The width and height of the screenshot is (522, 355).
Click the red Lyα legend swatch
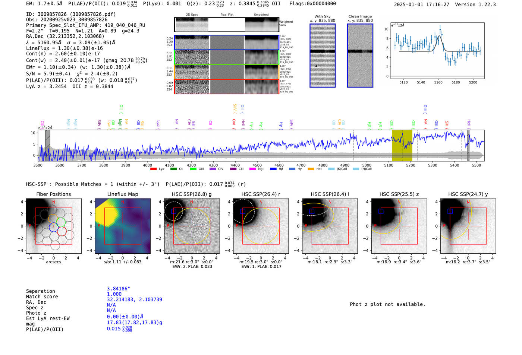coord(153,169)
